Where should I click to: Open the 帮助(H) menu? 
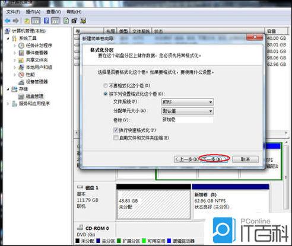point(74,12)
